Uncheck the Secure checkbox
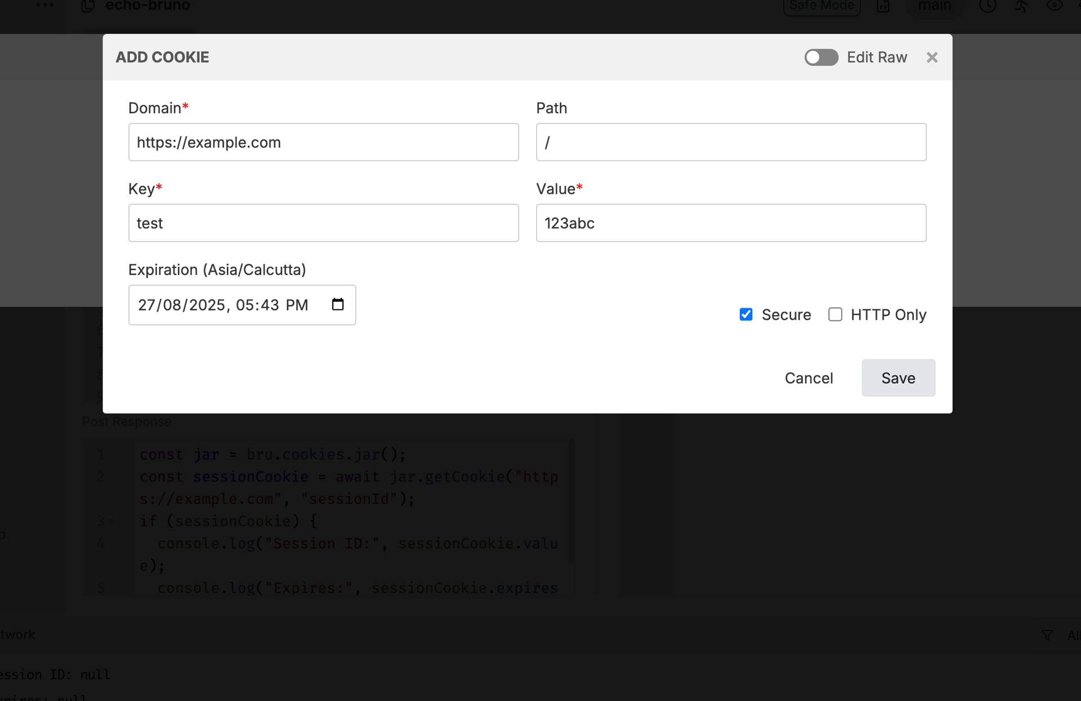Image resolution: width=1081 pixels, height=701 pixels. click(x=746, y=314)
